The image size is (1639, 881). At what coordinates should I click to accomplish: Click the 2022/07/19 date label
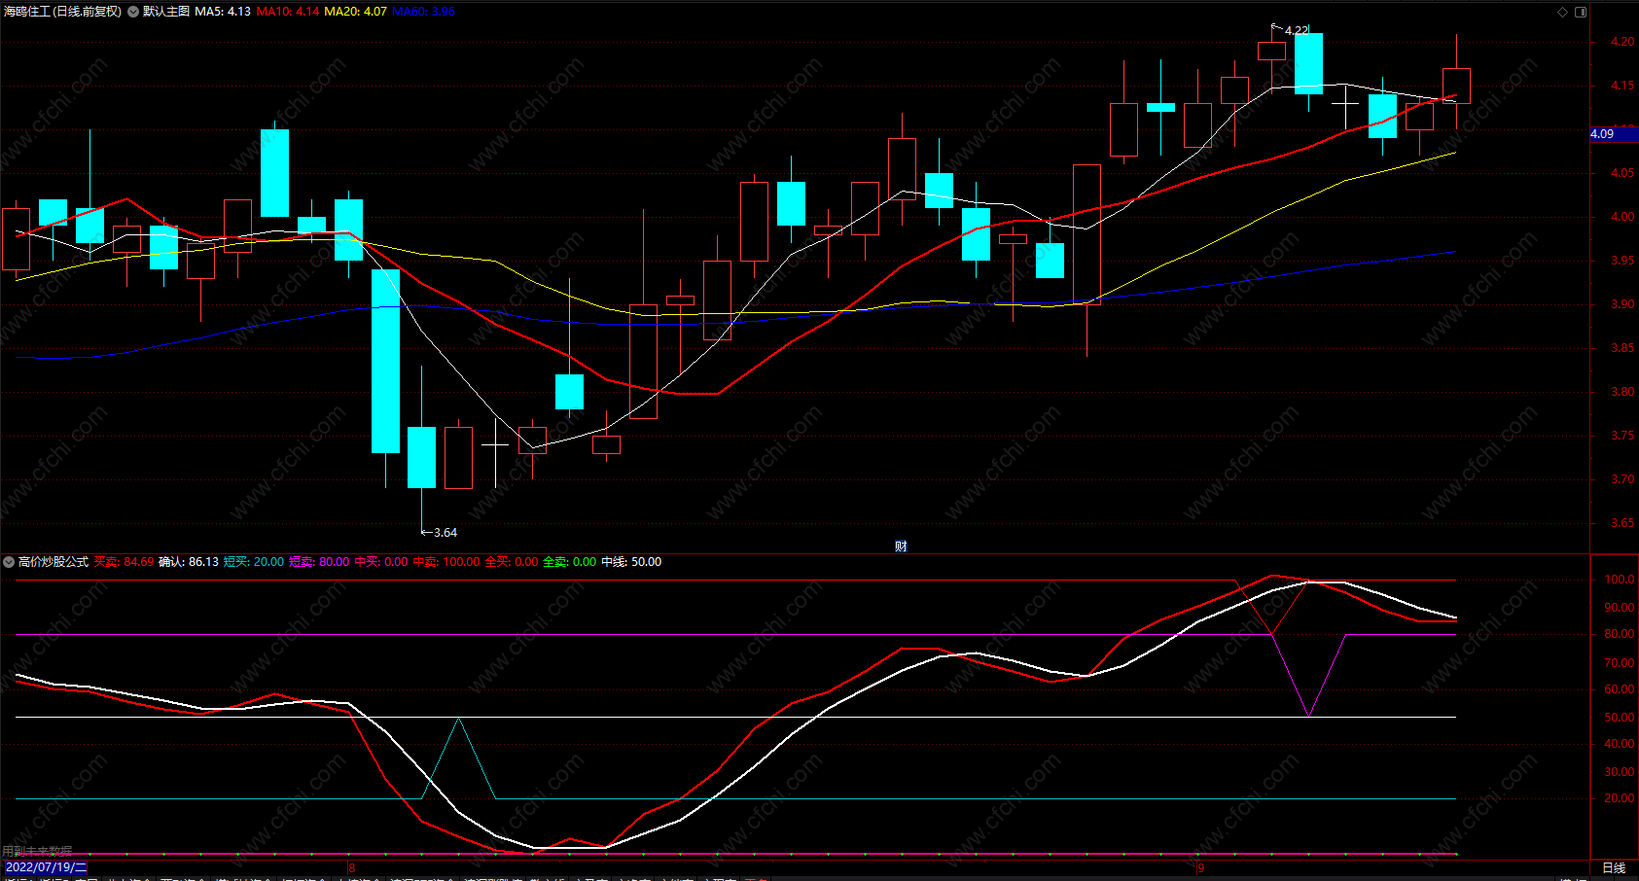(46, 867)
